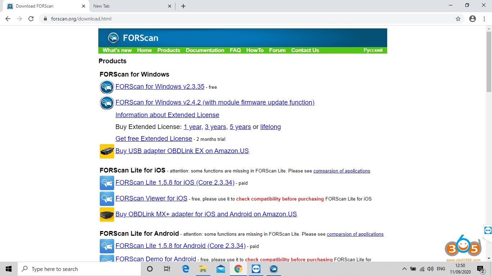This screenshot has height=276, width=492.
Task: Reload the forscan.org page
Action: pyautogui.click(x=31, y=19)
